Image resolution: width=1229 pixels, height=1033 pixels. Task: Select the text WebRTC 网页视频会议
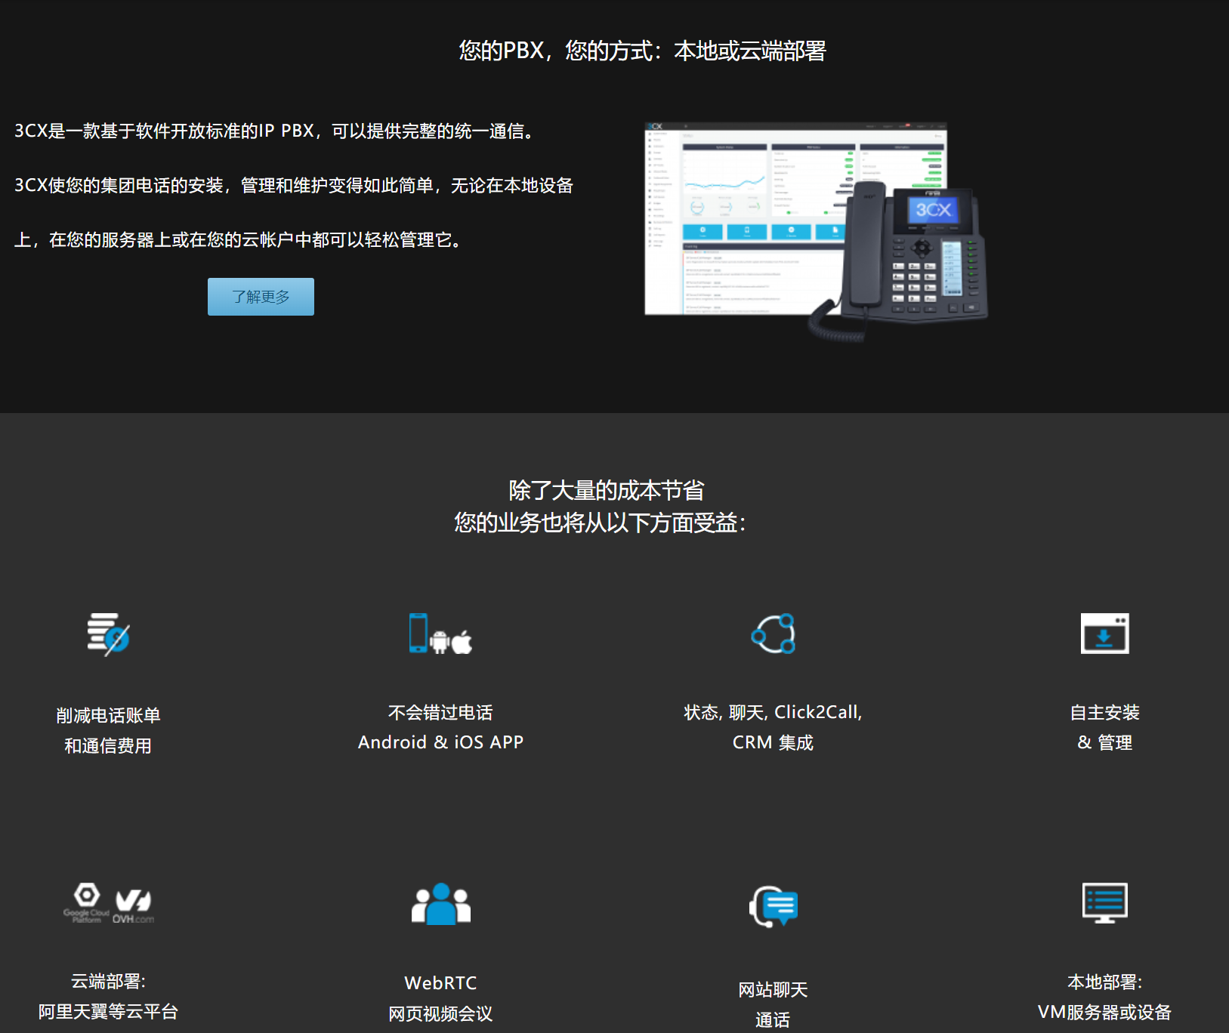pos(440,998)
